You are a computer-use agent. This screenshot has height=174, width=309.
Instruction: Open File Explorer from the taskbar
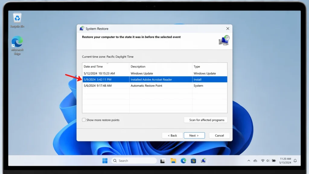pos(173,160)
